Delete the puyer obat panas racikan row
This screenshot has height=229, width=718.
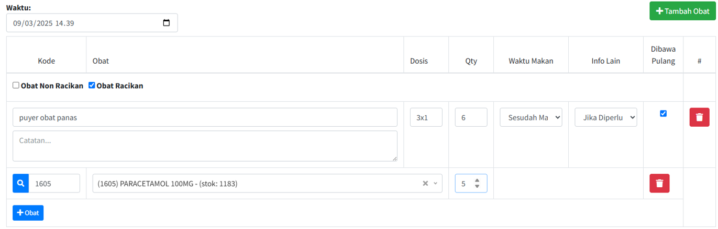[x=699, y=117]
